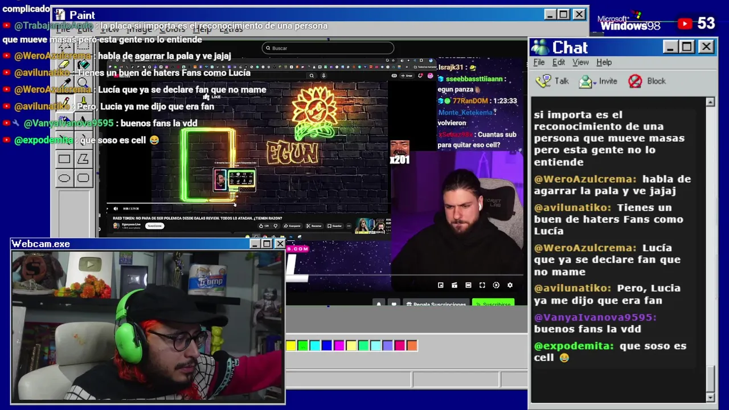Click the Buscar search field
The width and height of the screenshot is (729, 410).
(x=328, y=48)
